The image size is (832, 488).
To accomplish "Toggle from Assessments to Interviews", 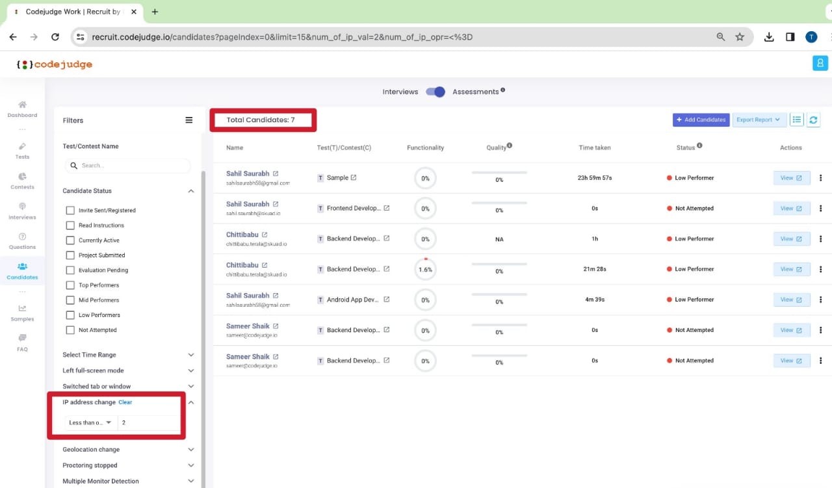I will click(x=435, y=92).
